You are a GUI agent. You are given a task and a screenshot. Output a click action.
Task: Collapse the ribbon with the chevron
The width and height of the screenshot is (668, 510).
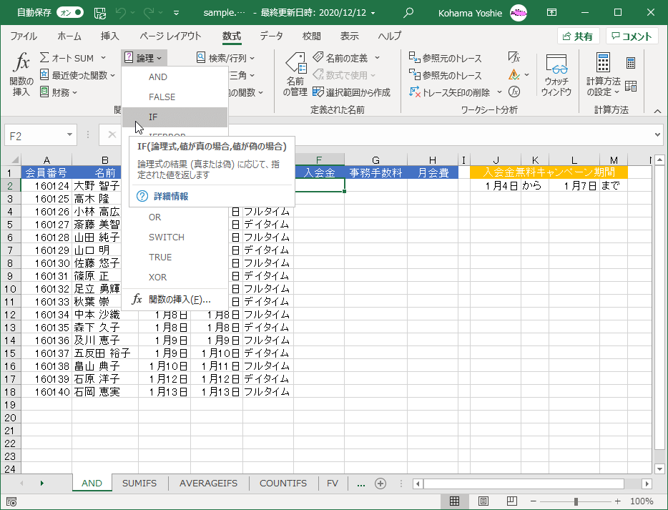[657, 111]
